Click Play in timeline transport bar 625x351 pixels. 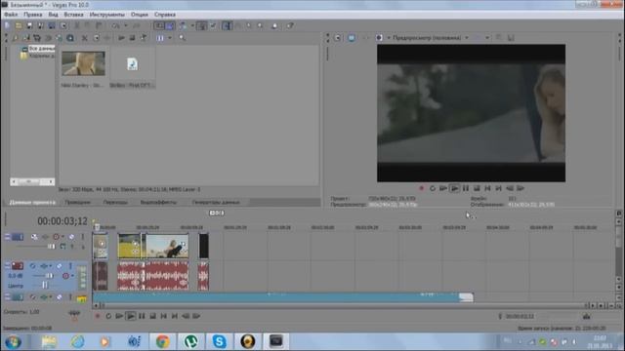click(x=130, y=316)
